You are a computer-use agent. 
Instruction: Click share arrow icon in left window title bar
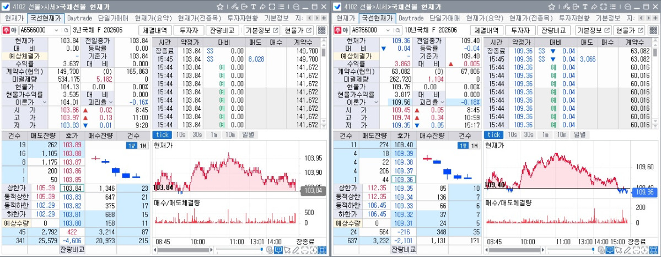[x=262, y=7]
